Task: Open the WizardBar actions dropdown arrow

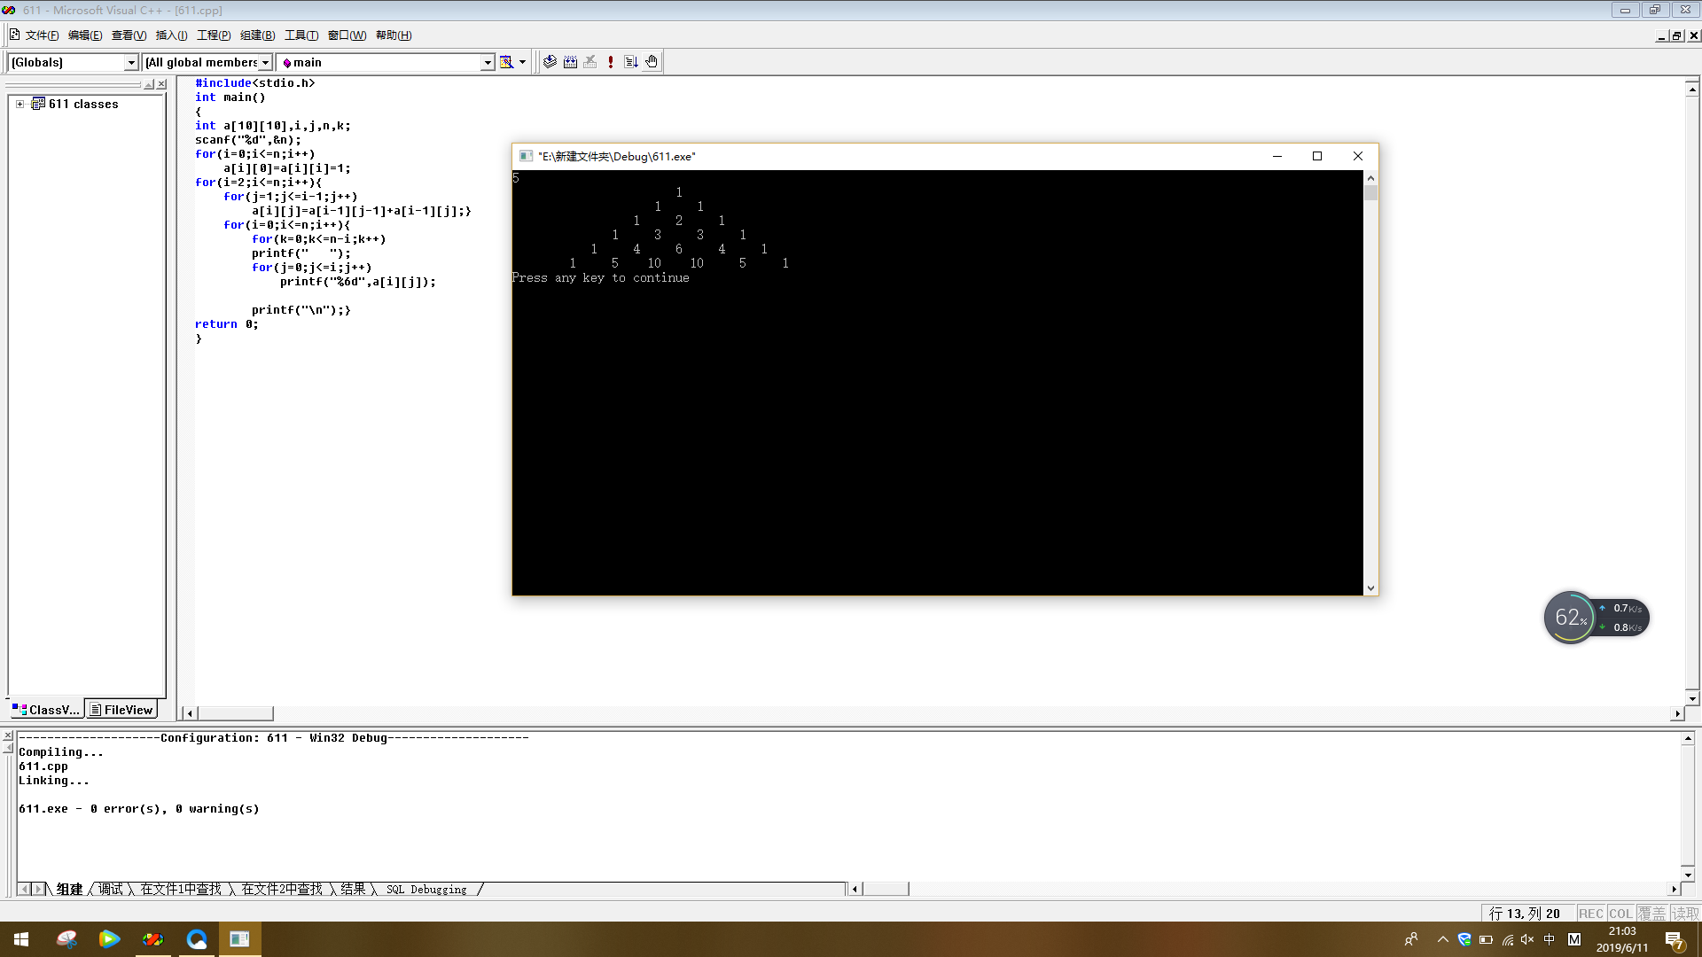Action: tap(523, 62)
